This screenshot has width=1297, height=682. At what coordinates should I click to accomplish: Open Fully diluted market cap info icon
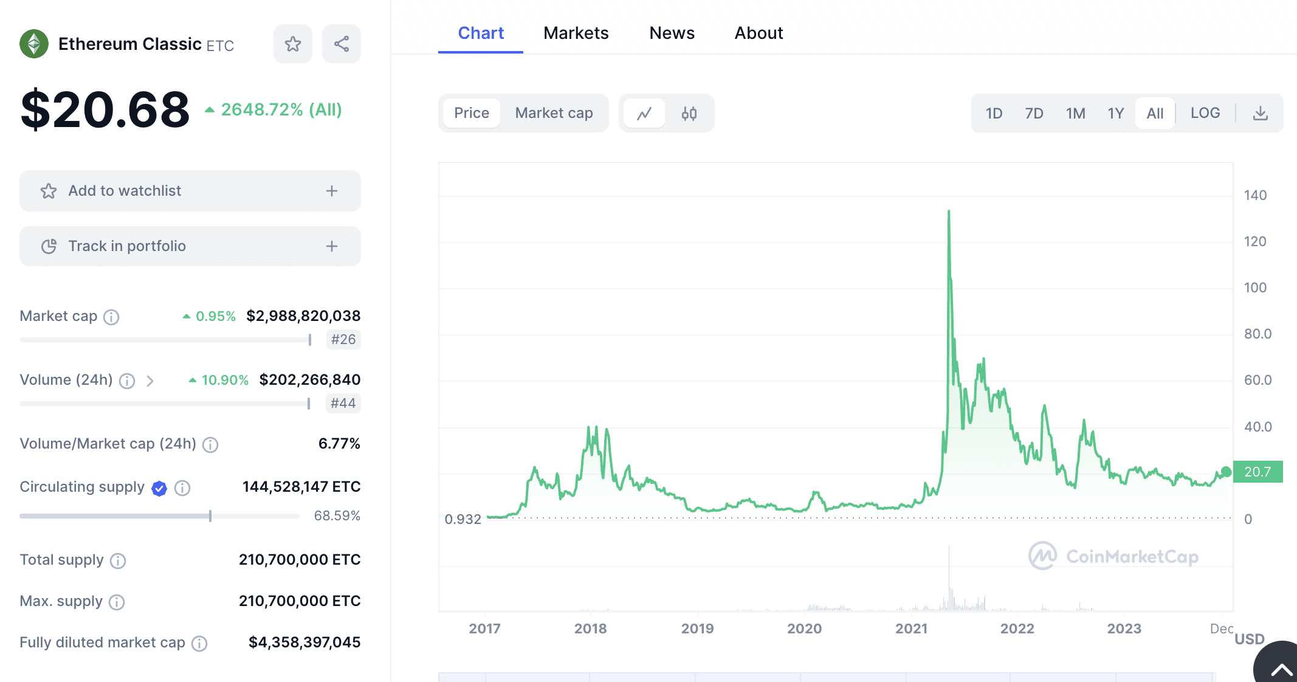pyautogui.click(x=199, y=643)
